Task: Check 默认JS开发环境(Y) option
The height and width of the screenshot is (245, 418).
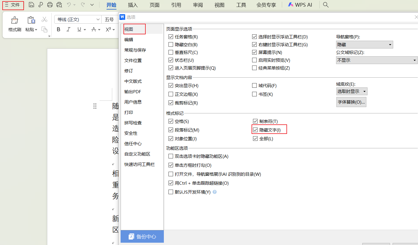Action: [x=171, y=192]
